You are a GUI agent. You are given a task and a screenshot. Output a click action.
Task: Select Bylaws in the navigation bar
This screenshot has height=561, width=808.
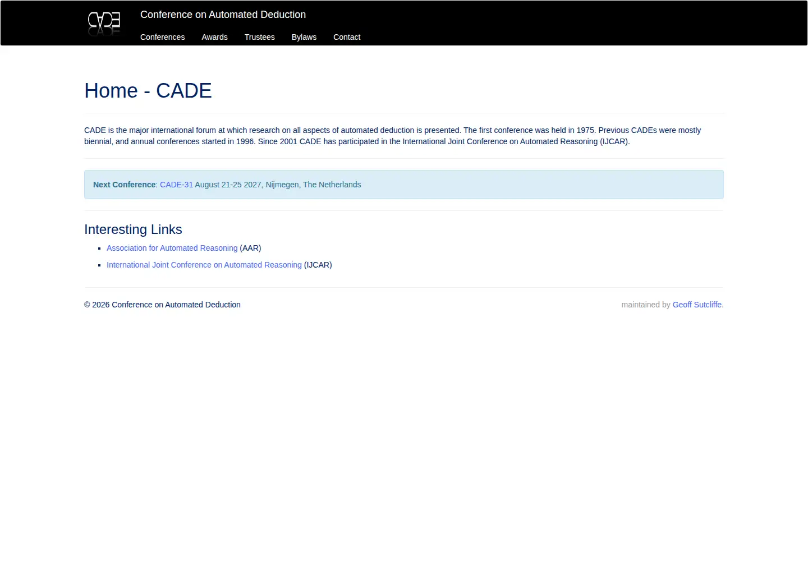tap(304, 37)
